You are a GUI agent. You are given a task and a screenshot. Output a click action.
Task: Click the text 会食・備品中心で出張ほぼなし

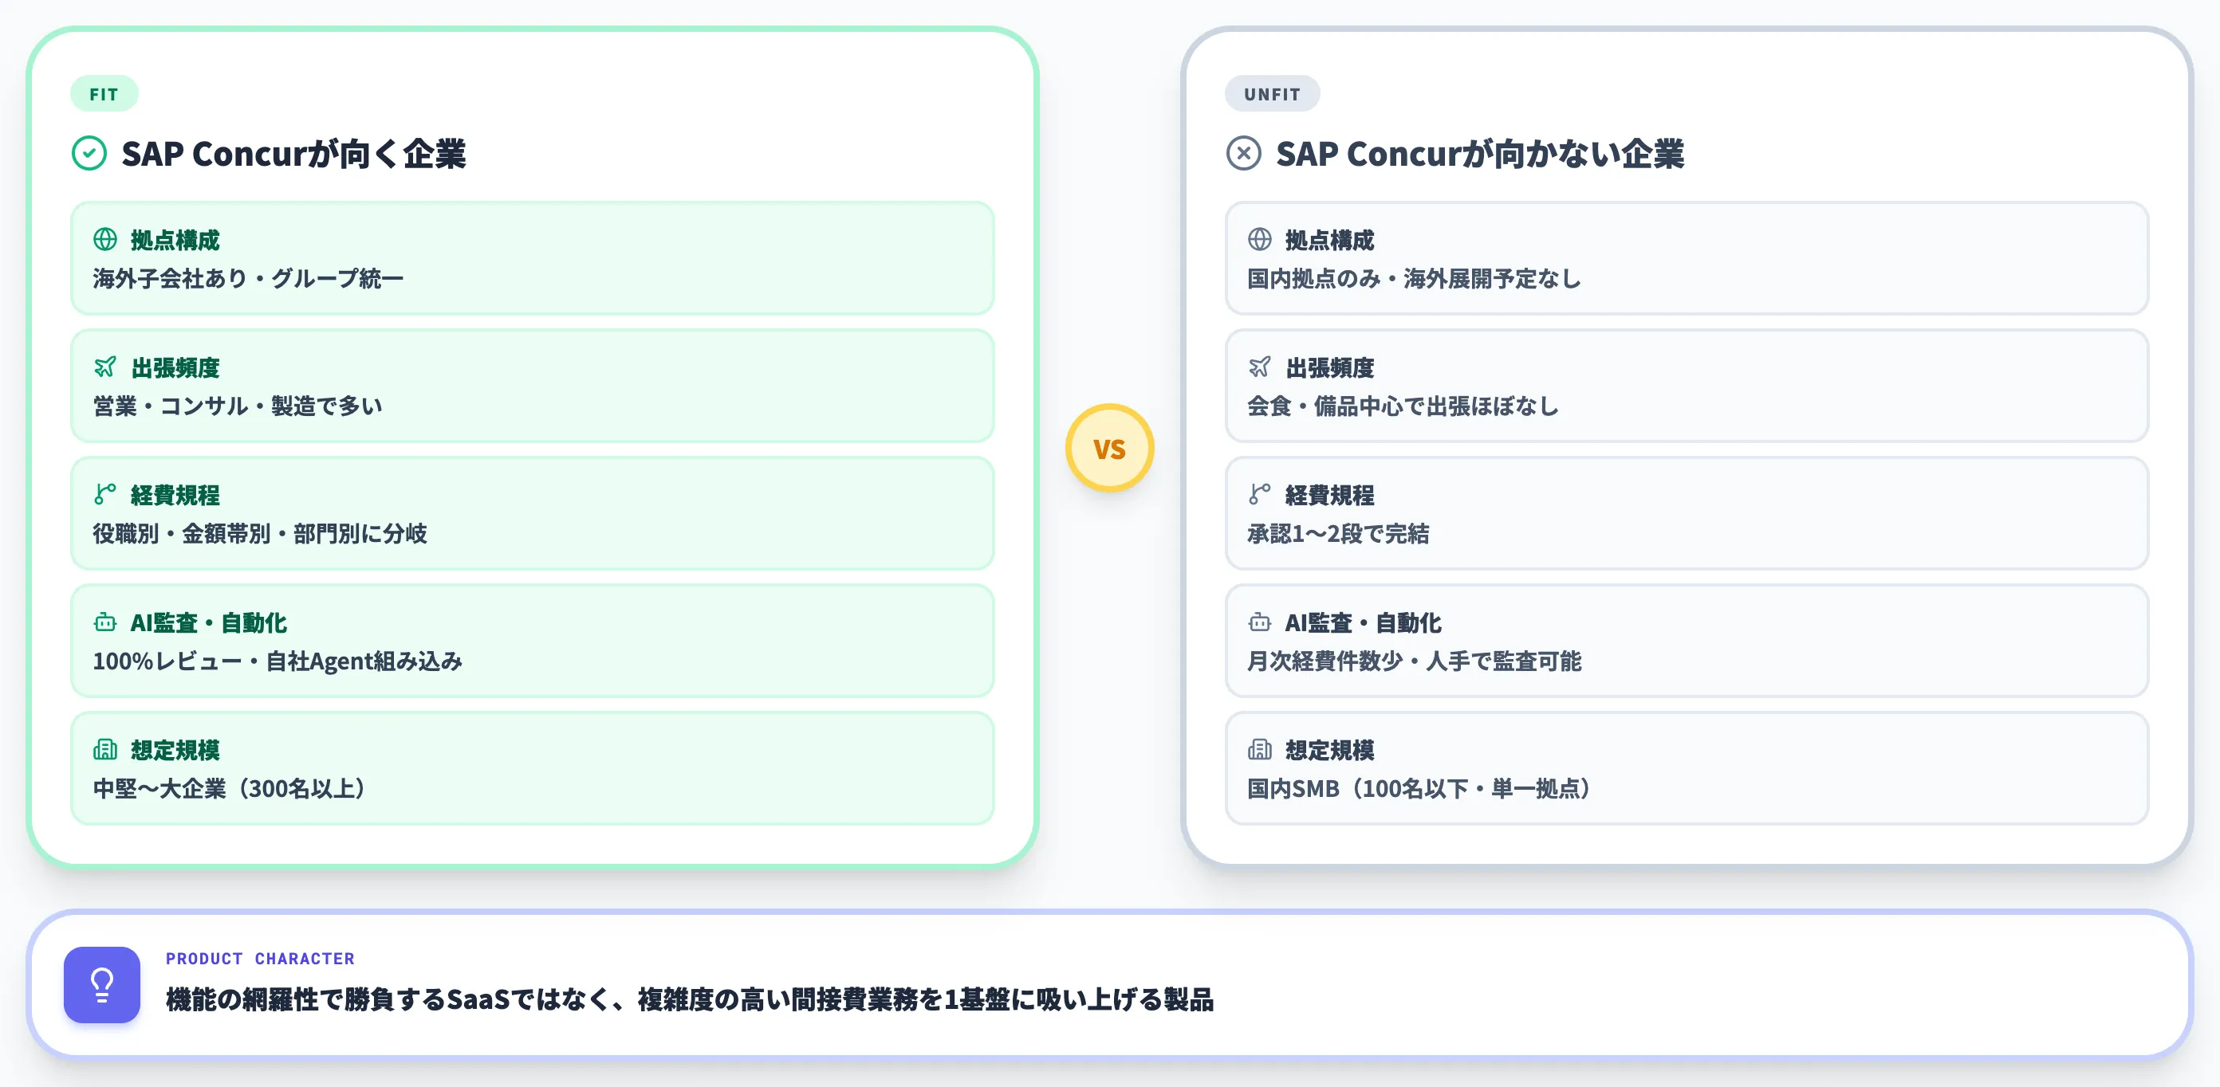[x=1403, y=406]
